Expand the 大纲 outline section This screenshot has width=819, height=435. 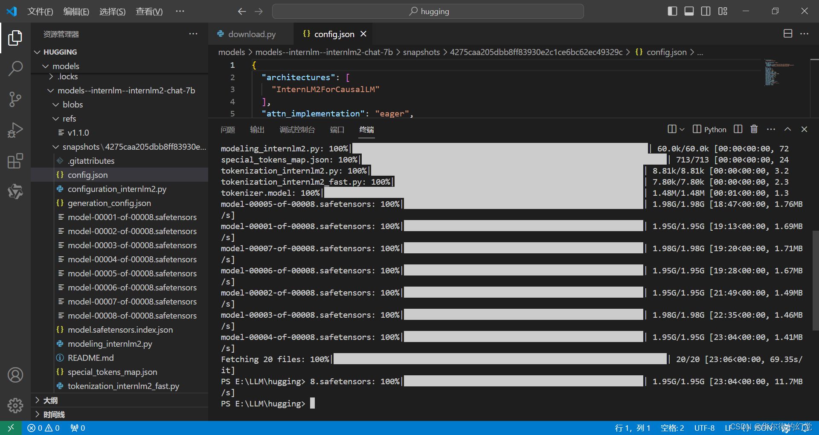click(119, 400)
